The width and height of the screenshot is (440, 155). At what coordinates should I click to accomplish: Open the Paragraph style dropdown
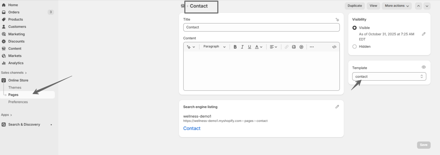click(x=214, y=47)
